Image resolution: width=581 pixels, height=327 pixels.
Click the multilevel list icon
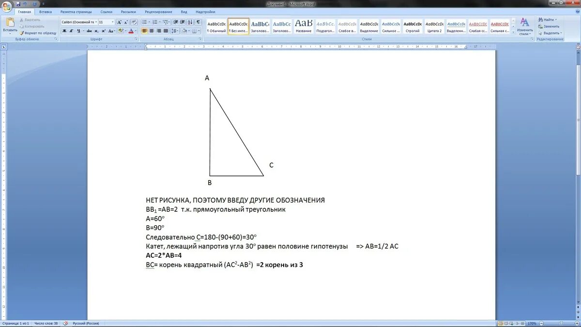(x=166, y=22)
